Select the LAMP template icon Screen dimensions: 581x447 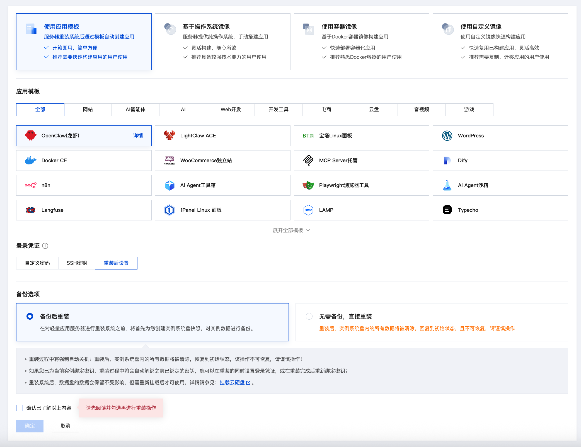pyautogui.click(x=308, y=210)
